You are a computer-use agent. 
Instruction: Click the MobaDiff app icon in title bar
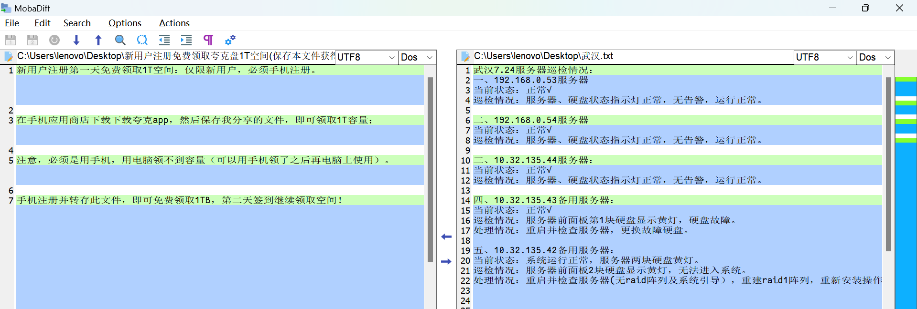(x=6, y=8)
